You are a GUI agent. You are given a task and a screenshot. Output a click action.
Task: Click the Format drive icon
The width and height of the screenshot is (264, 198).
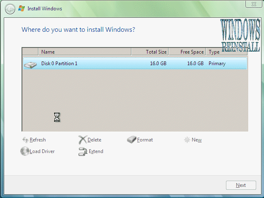pos(131,140)
